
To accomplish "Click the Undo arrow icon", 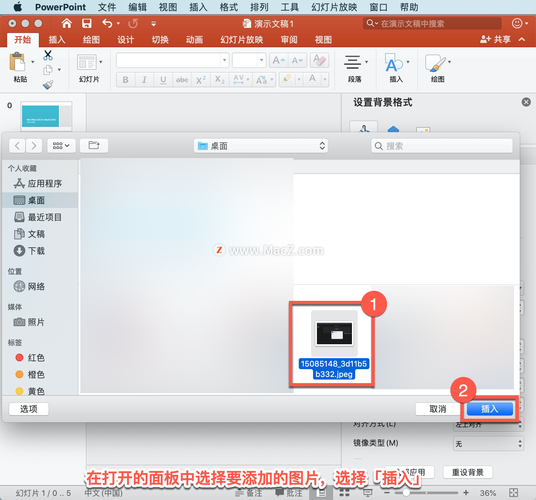I will click(x=107, y=23).
